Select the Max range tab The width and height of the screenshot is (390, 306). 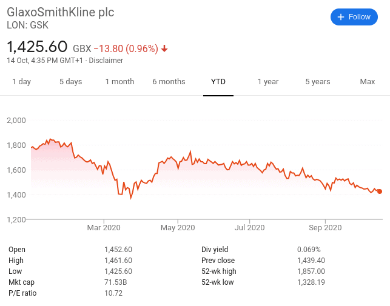point(368,82)
